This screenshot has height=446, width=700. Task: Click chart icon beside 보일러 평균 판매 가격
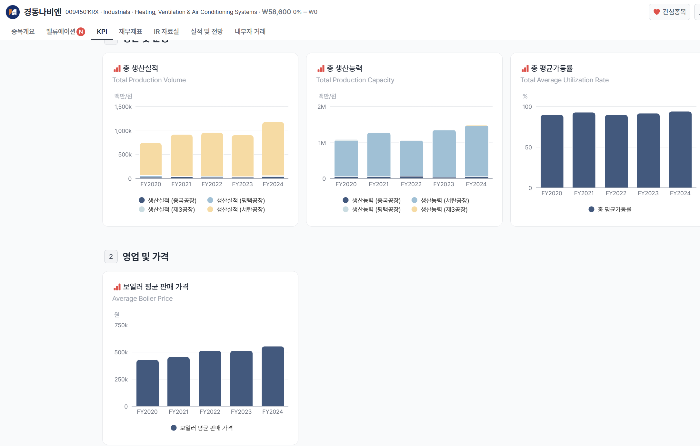[x=117, y=287]
